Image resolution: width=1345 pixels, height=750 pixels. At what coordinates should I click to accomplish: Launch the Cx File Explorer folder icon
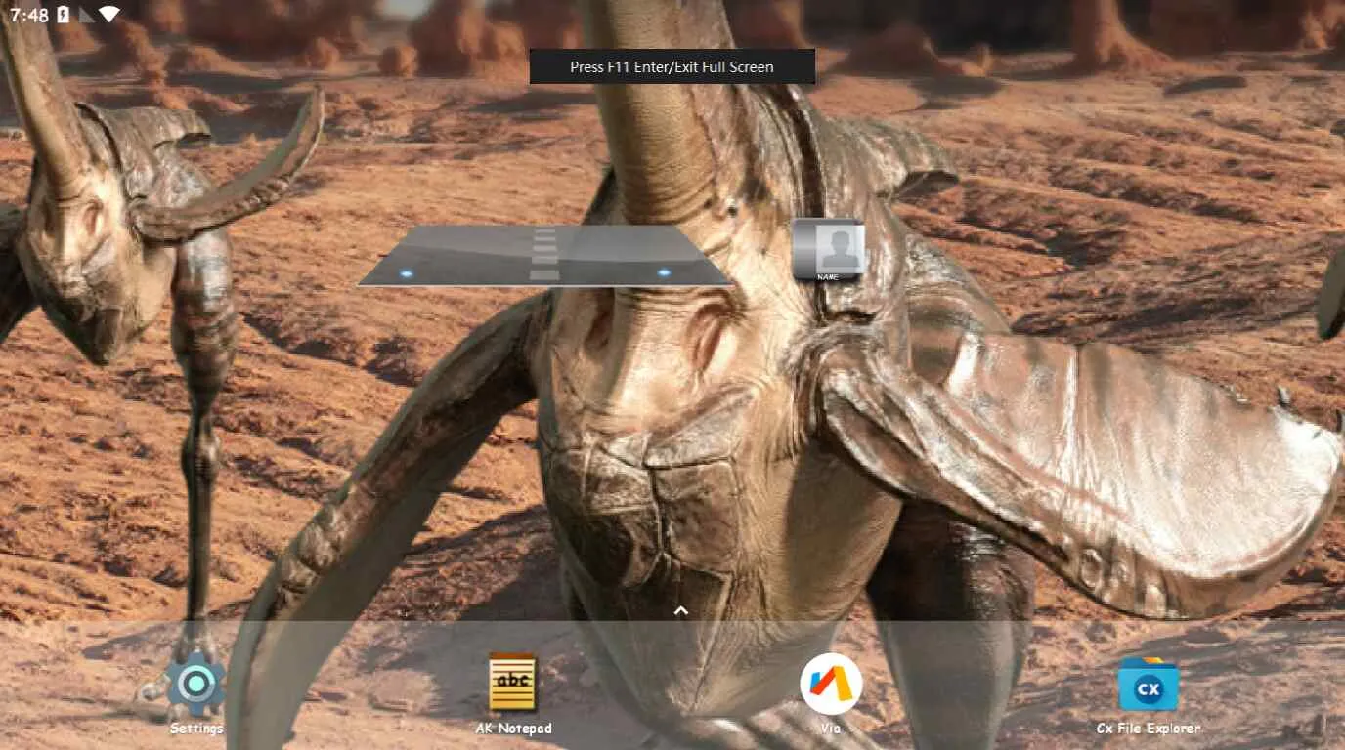pos(1149,684)
